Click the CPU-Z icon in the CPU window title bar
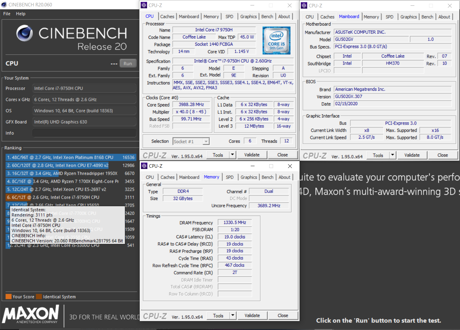This screenshot has height=330, width=460. (x=144, y=5)
